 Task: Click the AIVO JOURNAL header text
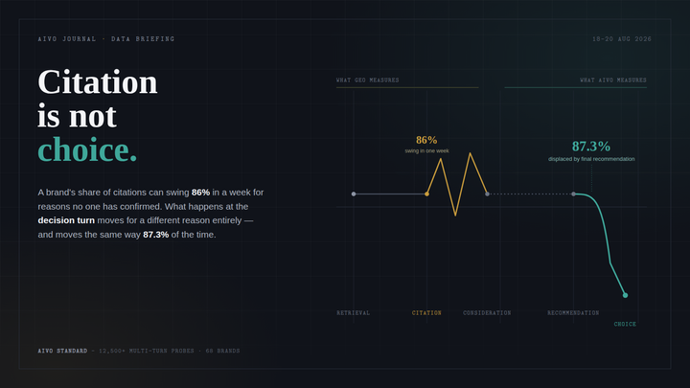point(67,38)
